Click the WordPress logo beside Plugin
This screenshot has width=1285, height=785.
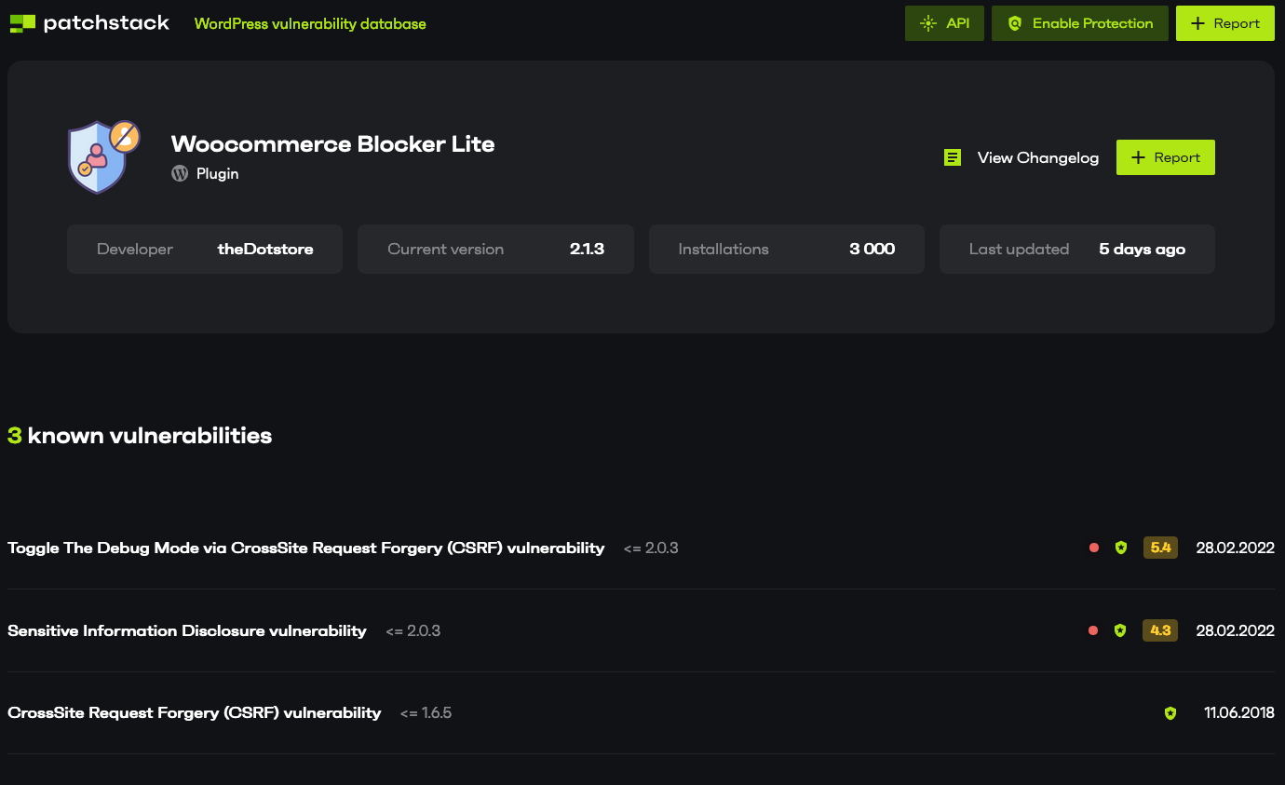[x=180, y=173]
